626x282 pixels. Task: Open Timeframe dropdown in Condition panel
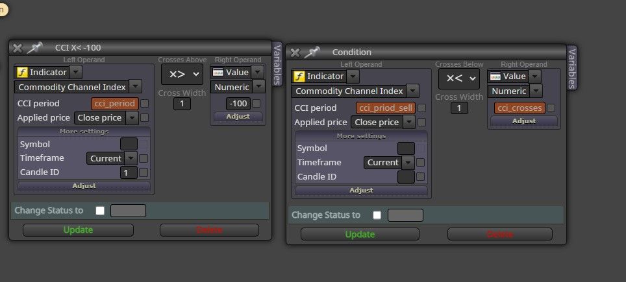point(408,162)
